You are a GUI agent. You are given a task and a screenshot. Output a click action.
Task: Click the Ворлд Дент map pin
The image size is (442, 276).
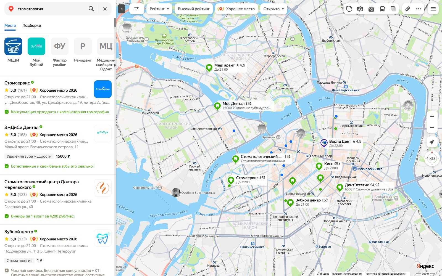[324, 143]
